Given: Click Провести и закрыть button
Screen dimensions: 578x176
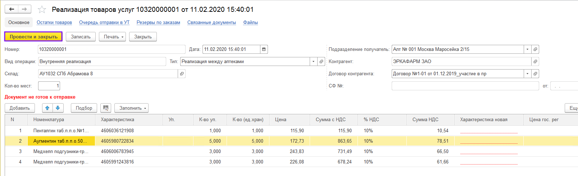Looking at the screenshot, I should click(x=33, y=37).
